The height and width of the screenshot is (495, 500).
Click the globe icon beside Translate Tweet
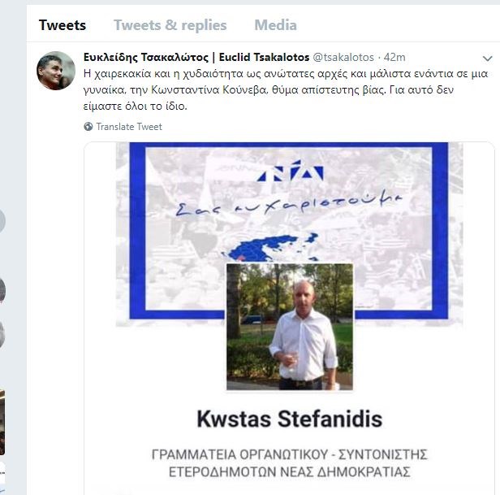88,127
